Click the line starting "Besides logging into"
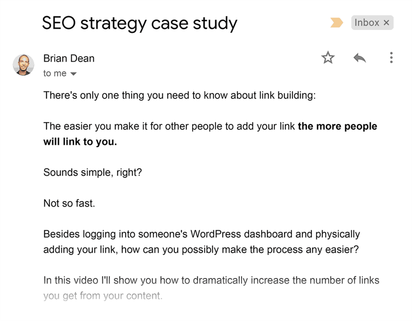The image size is (412, 321). (x=201, y=234)
